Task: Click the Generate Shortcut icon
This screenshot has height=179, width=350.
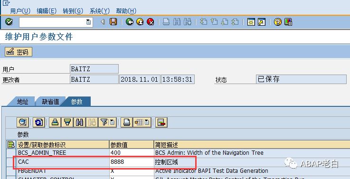Action: [x=262, y=22]
